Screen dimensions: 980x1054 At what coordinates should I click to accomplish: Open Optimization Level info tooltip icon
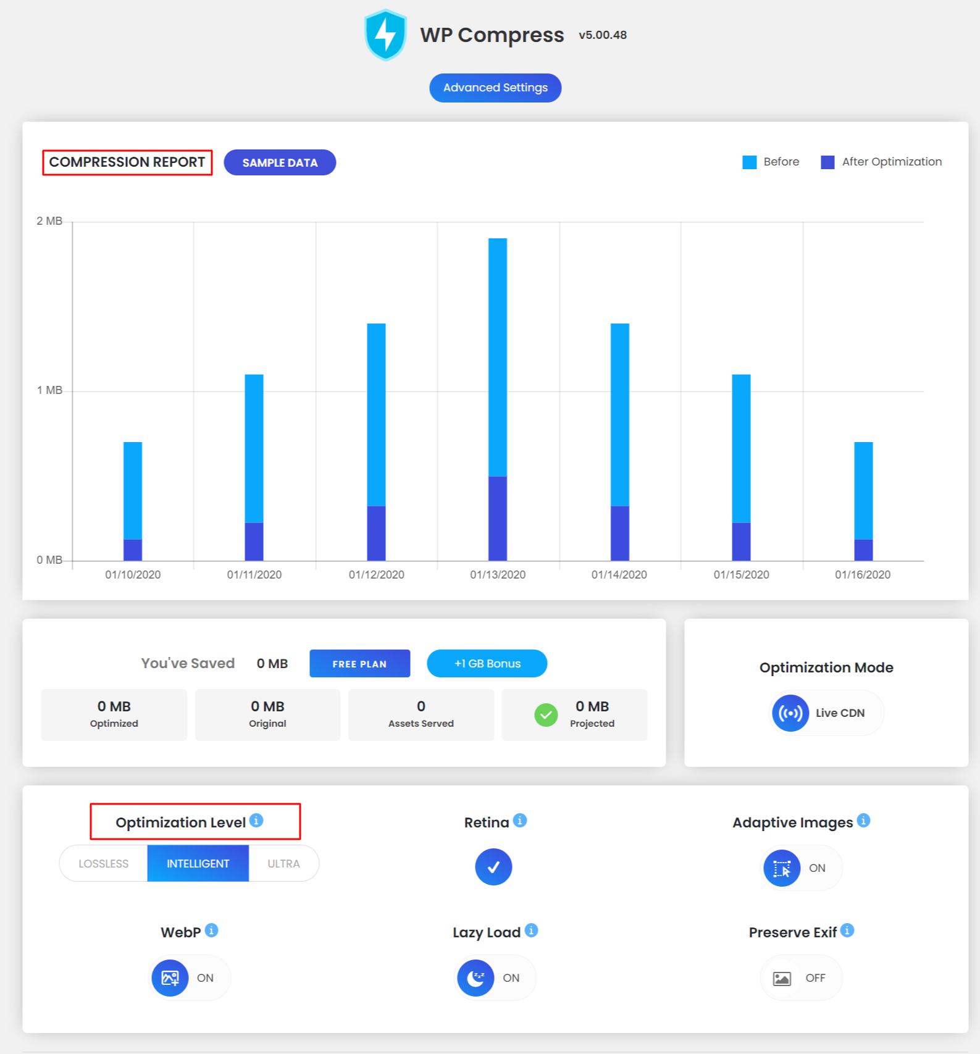pyautogui.click(x=256, y=821)
